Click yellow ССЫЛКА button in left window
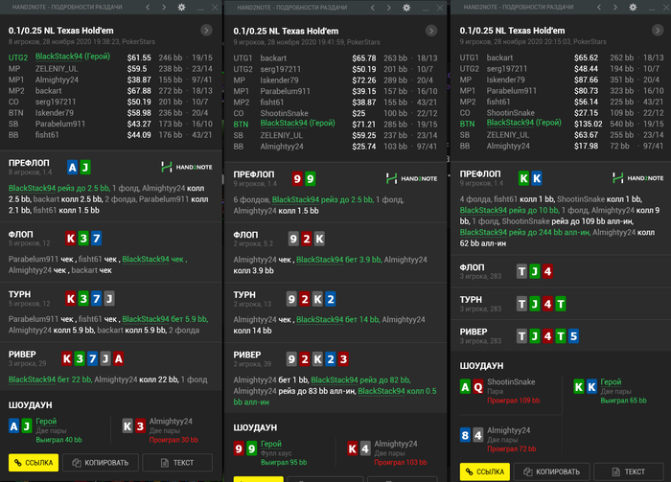This screenshot has height=482, width=671. point(34,463)
